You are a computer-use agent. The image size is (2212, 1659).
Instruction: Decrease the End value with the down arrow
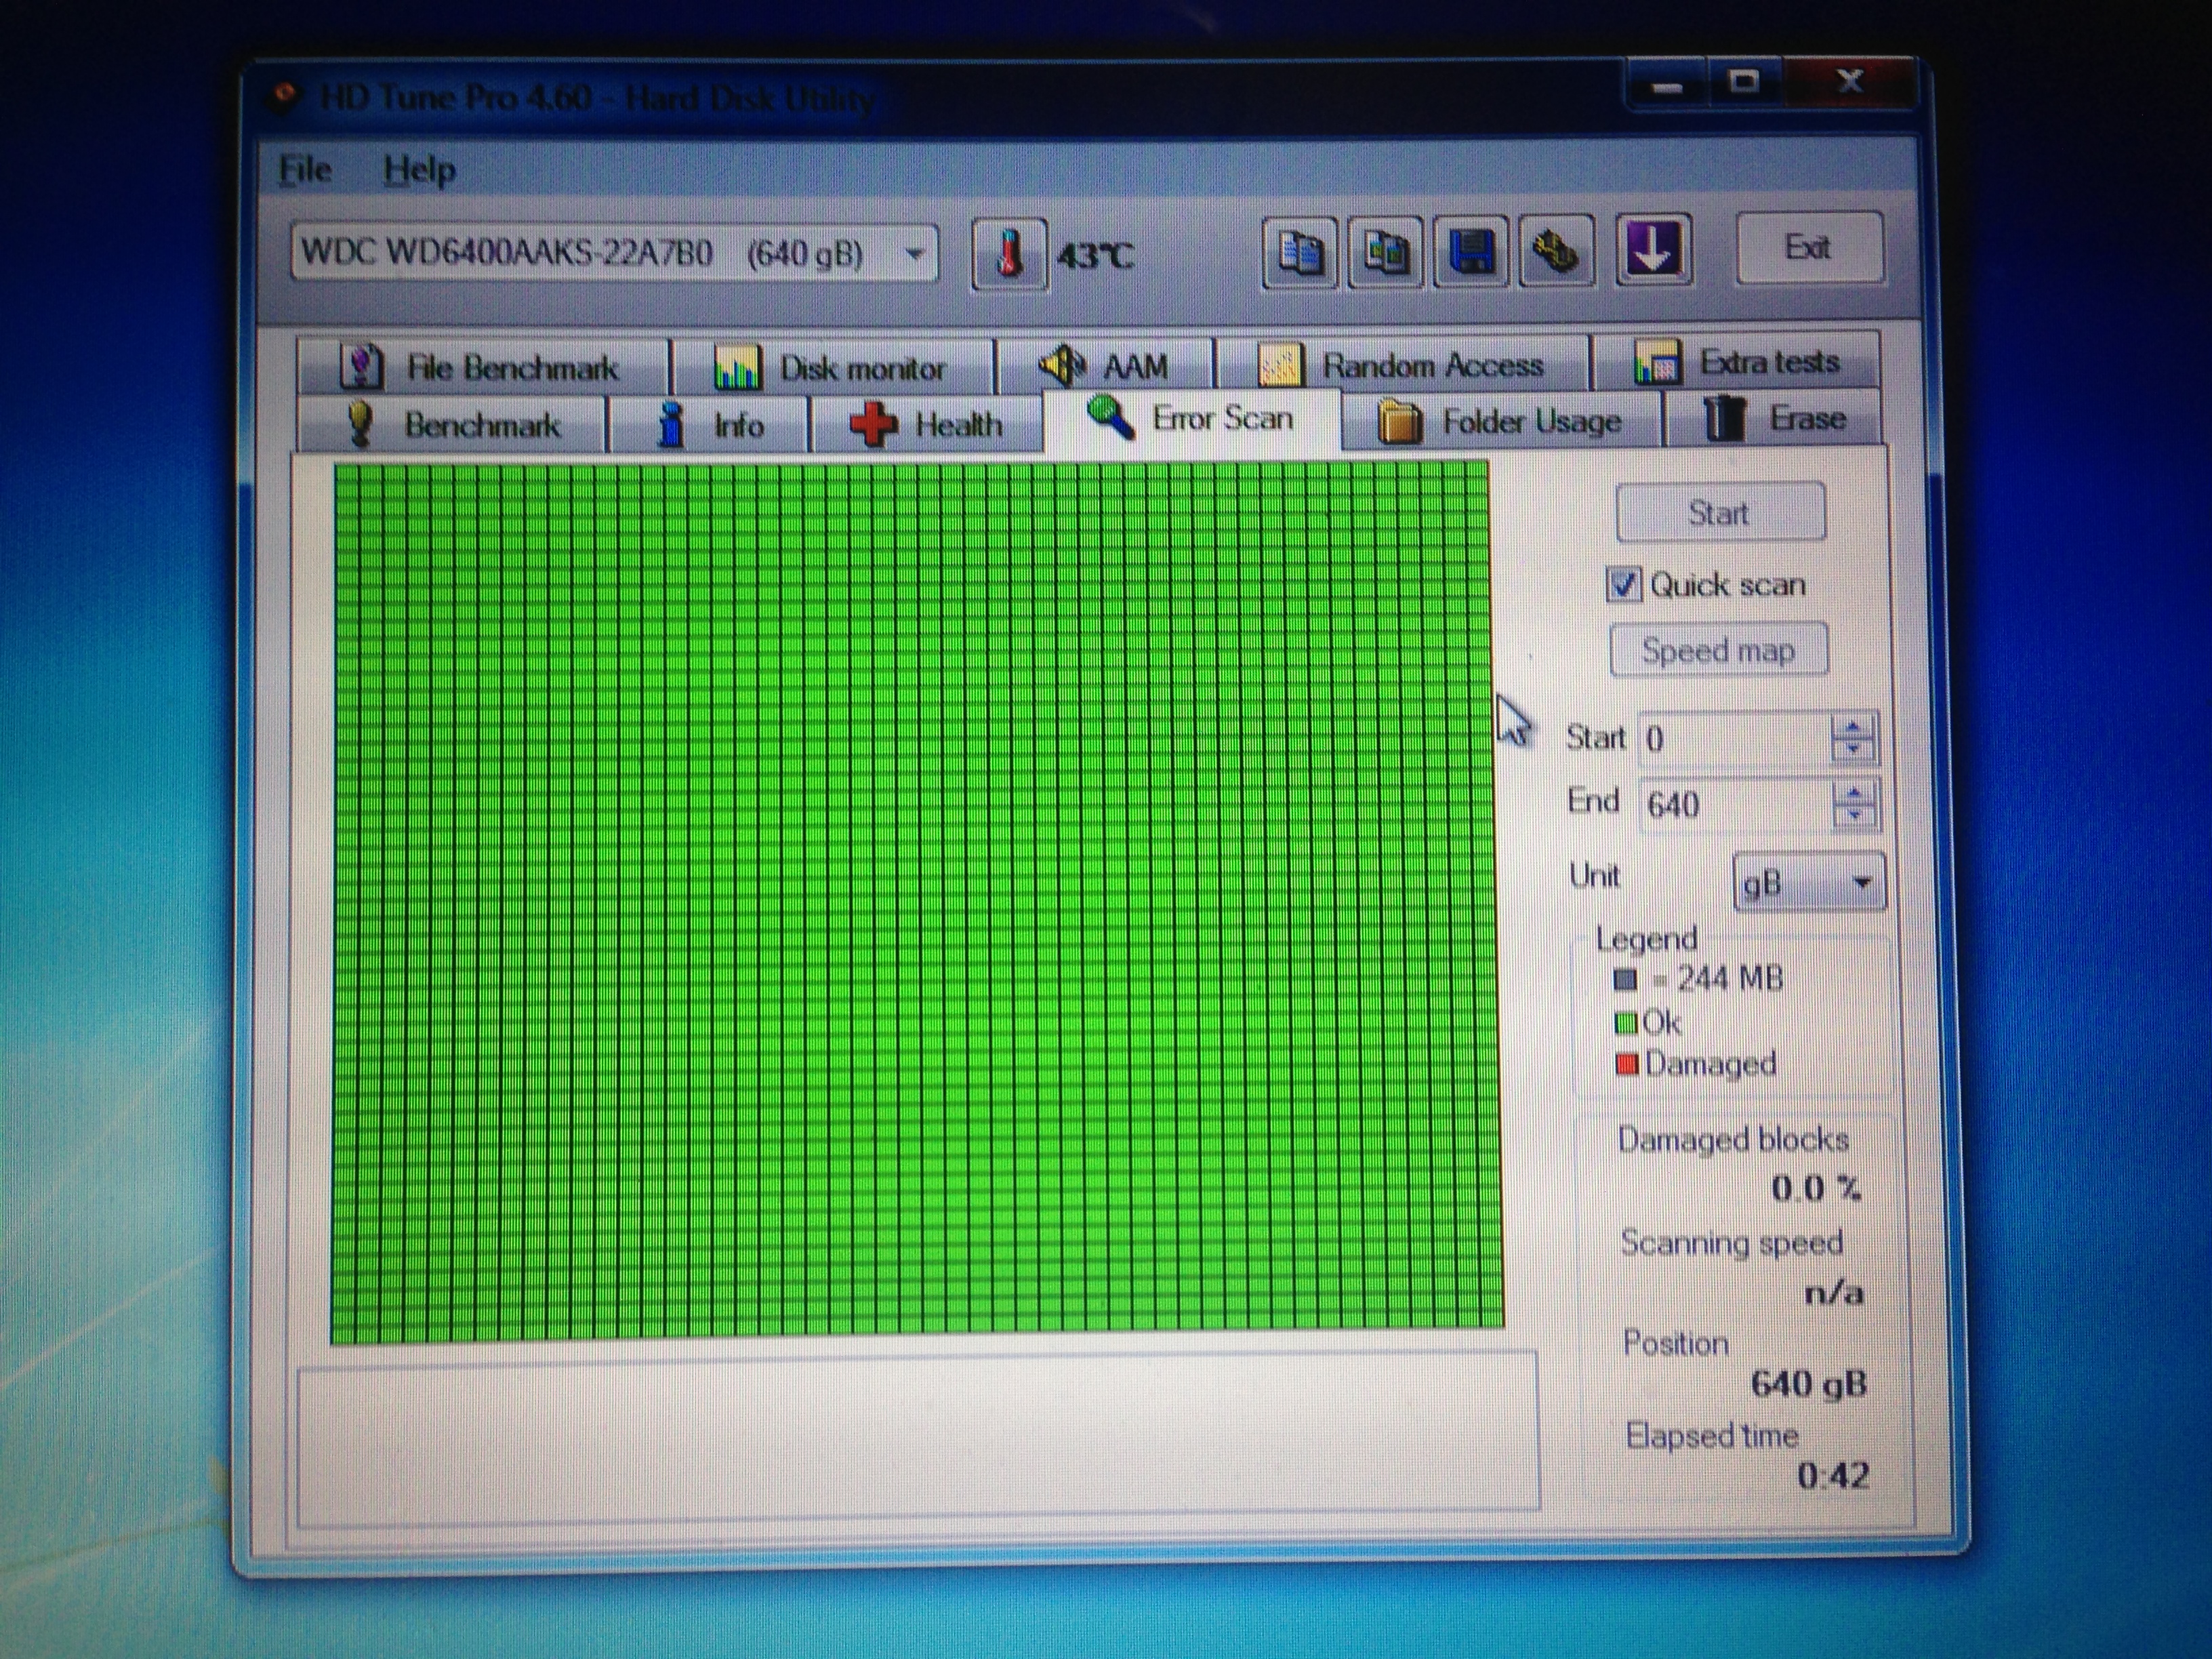point(1855,816)
